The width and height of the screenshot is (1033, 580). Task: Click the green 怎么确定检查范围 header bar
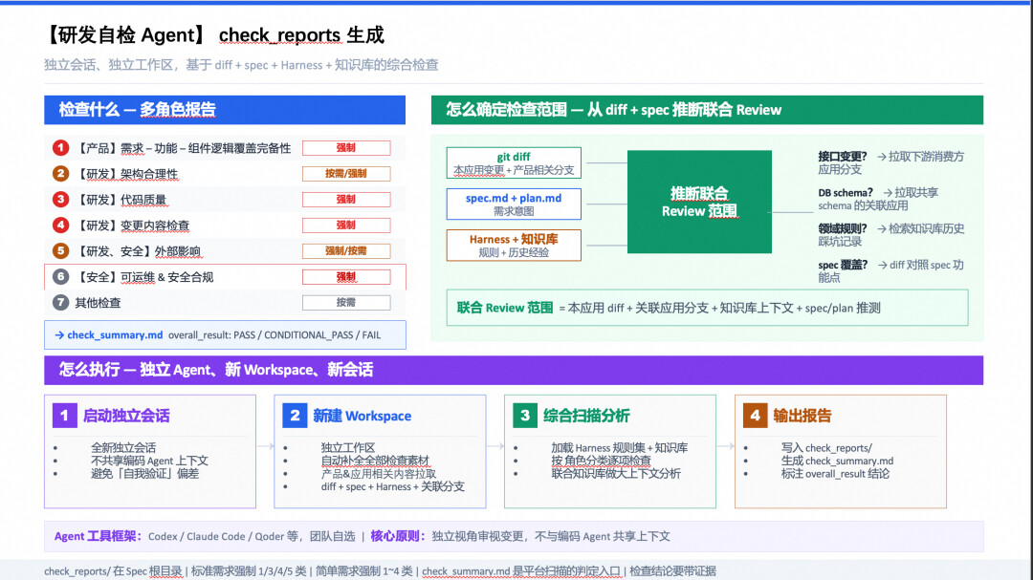tap(707, 110)
